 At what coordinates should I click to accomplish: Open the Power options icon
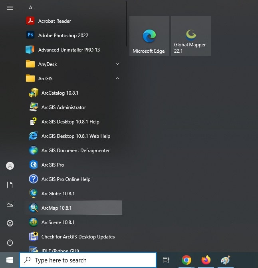(x=10, y=242)
